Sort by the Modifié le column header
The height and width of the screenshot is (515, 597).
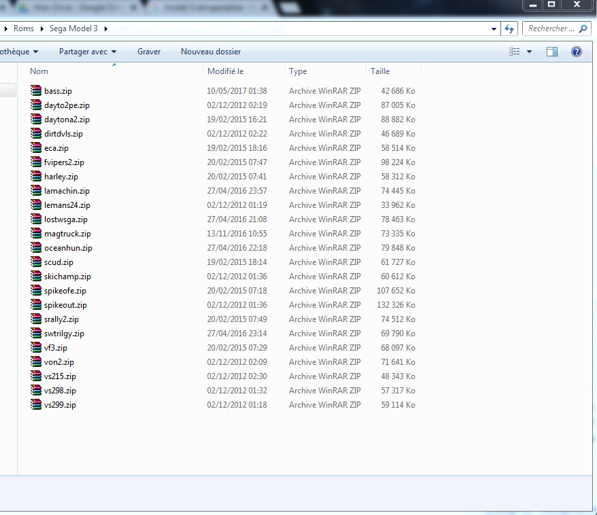243,71
